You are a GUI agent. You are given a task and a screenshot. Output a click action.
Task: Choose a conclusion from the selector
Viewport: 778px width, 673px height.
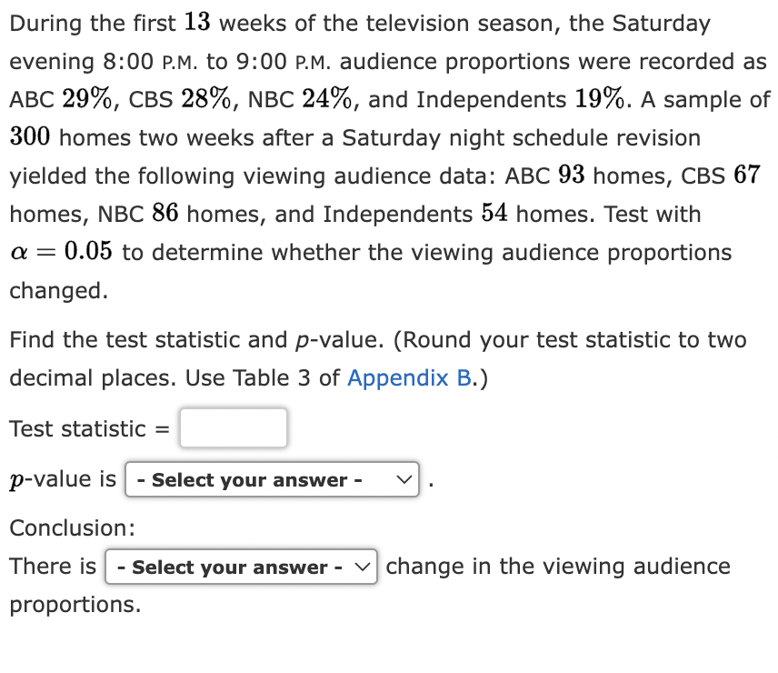241,567
